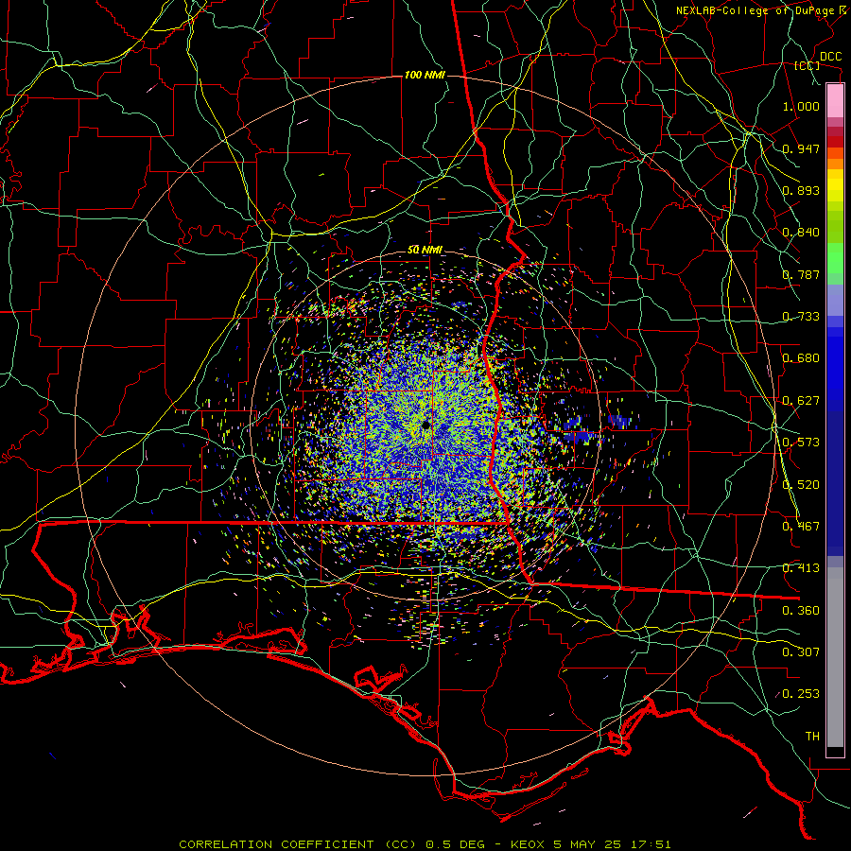Click the 0.573 legend value
The width and height of the screenshot is (851, 851).
(x=801, y=443)
